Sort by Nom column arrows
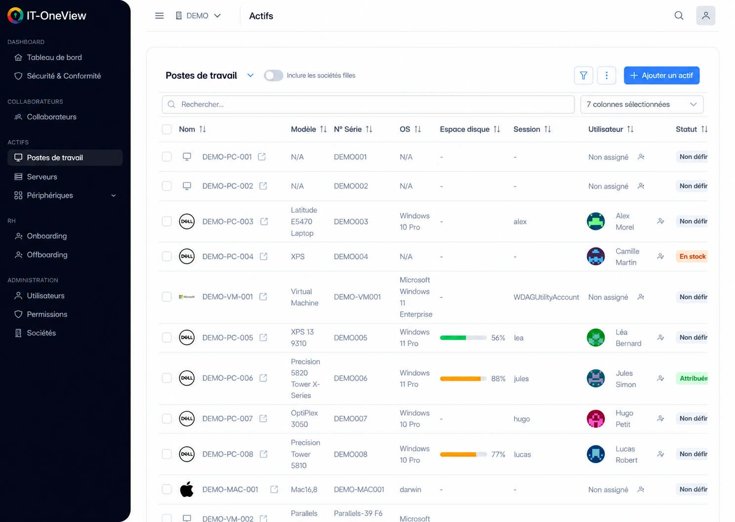The width and height of the screenshot is (735, 522). point(203,129)
